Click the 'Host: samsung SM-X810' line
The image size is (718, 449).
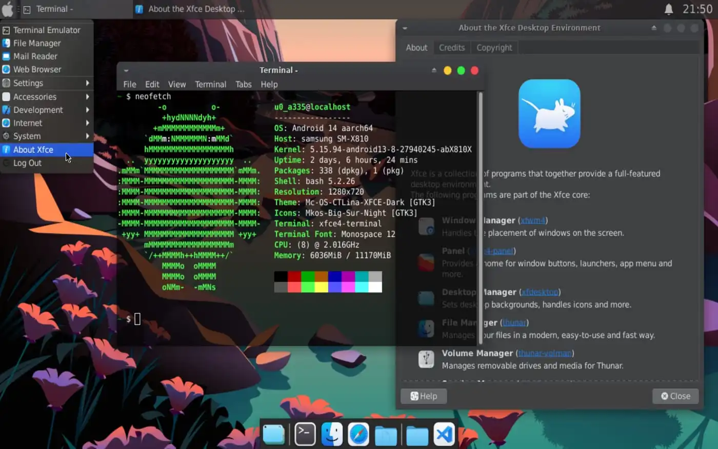click(x=321, y=139)
